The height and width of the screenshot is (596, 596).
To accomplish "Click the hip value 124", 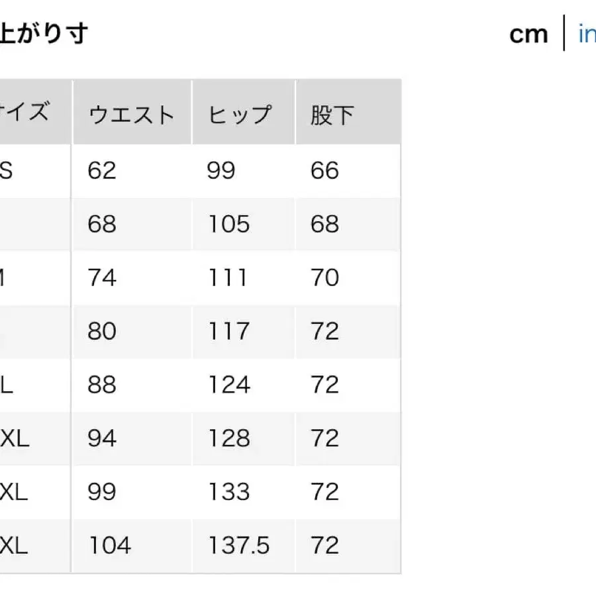I will tap(228, 385).
